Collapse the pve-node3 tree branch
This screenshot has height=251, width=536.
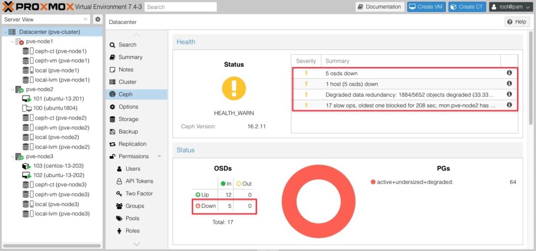point(13,157)
